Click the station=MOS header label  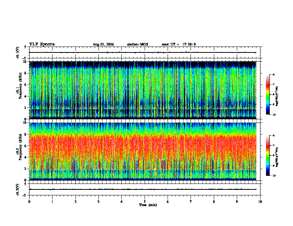pos(138,44)
